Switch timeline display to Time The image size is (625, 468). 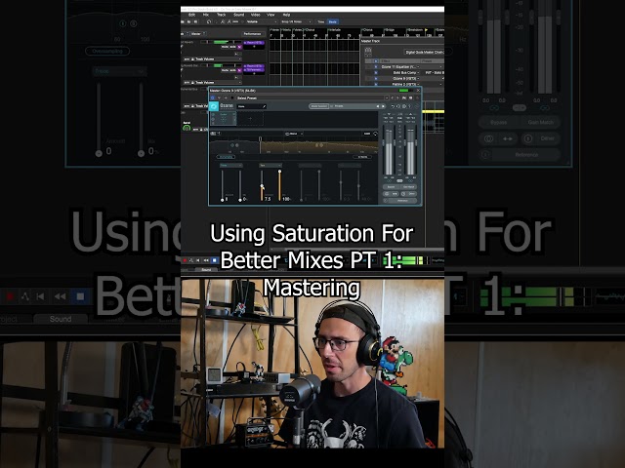pyautogui.click(x=321, y=21)
